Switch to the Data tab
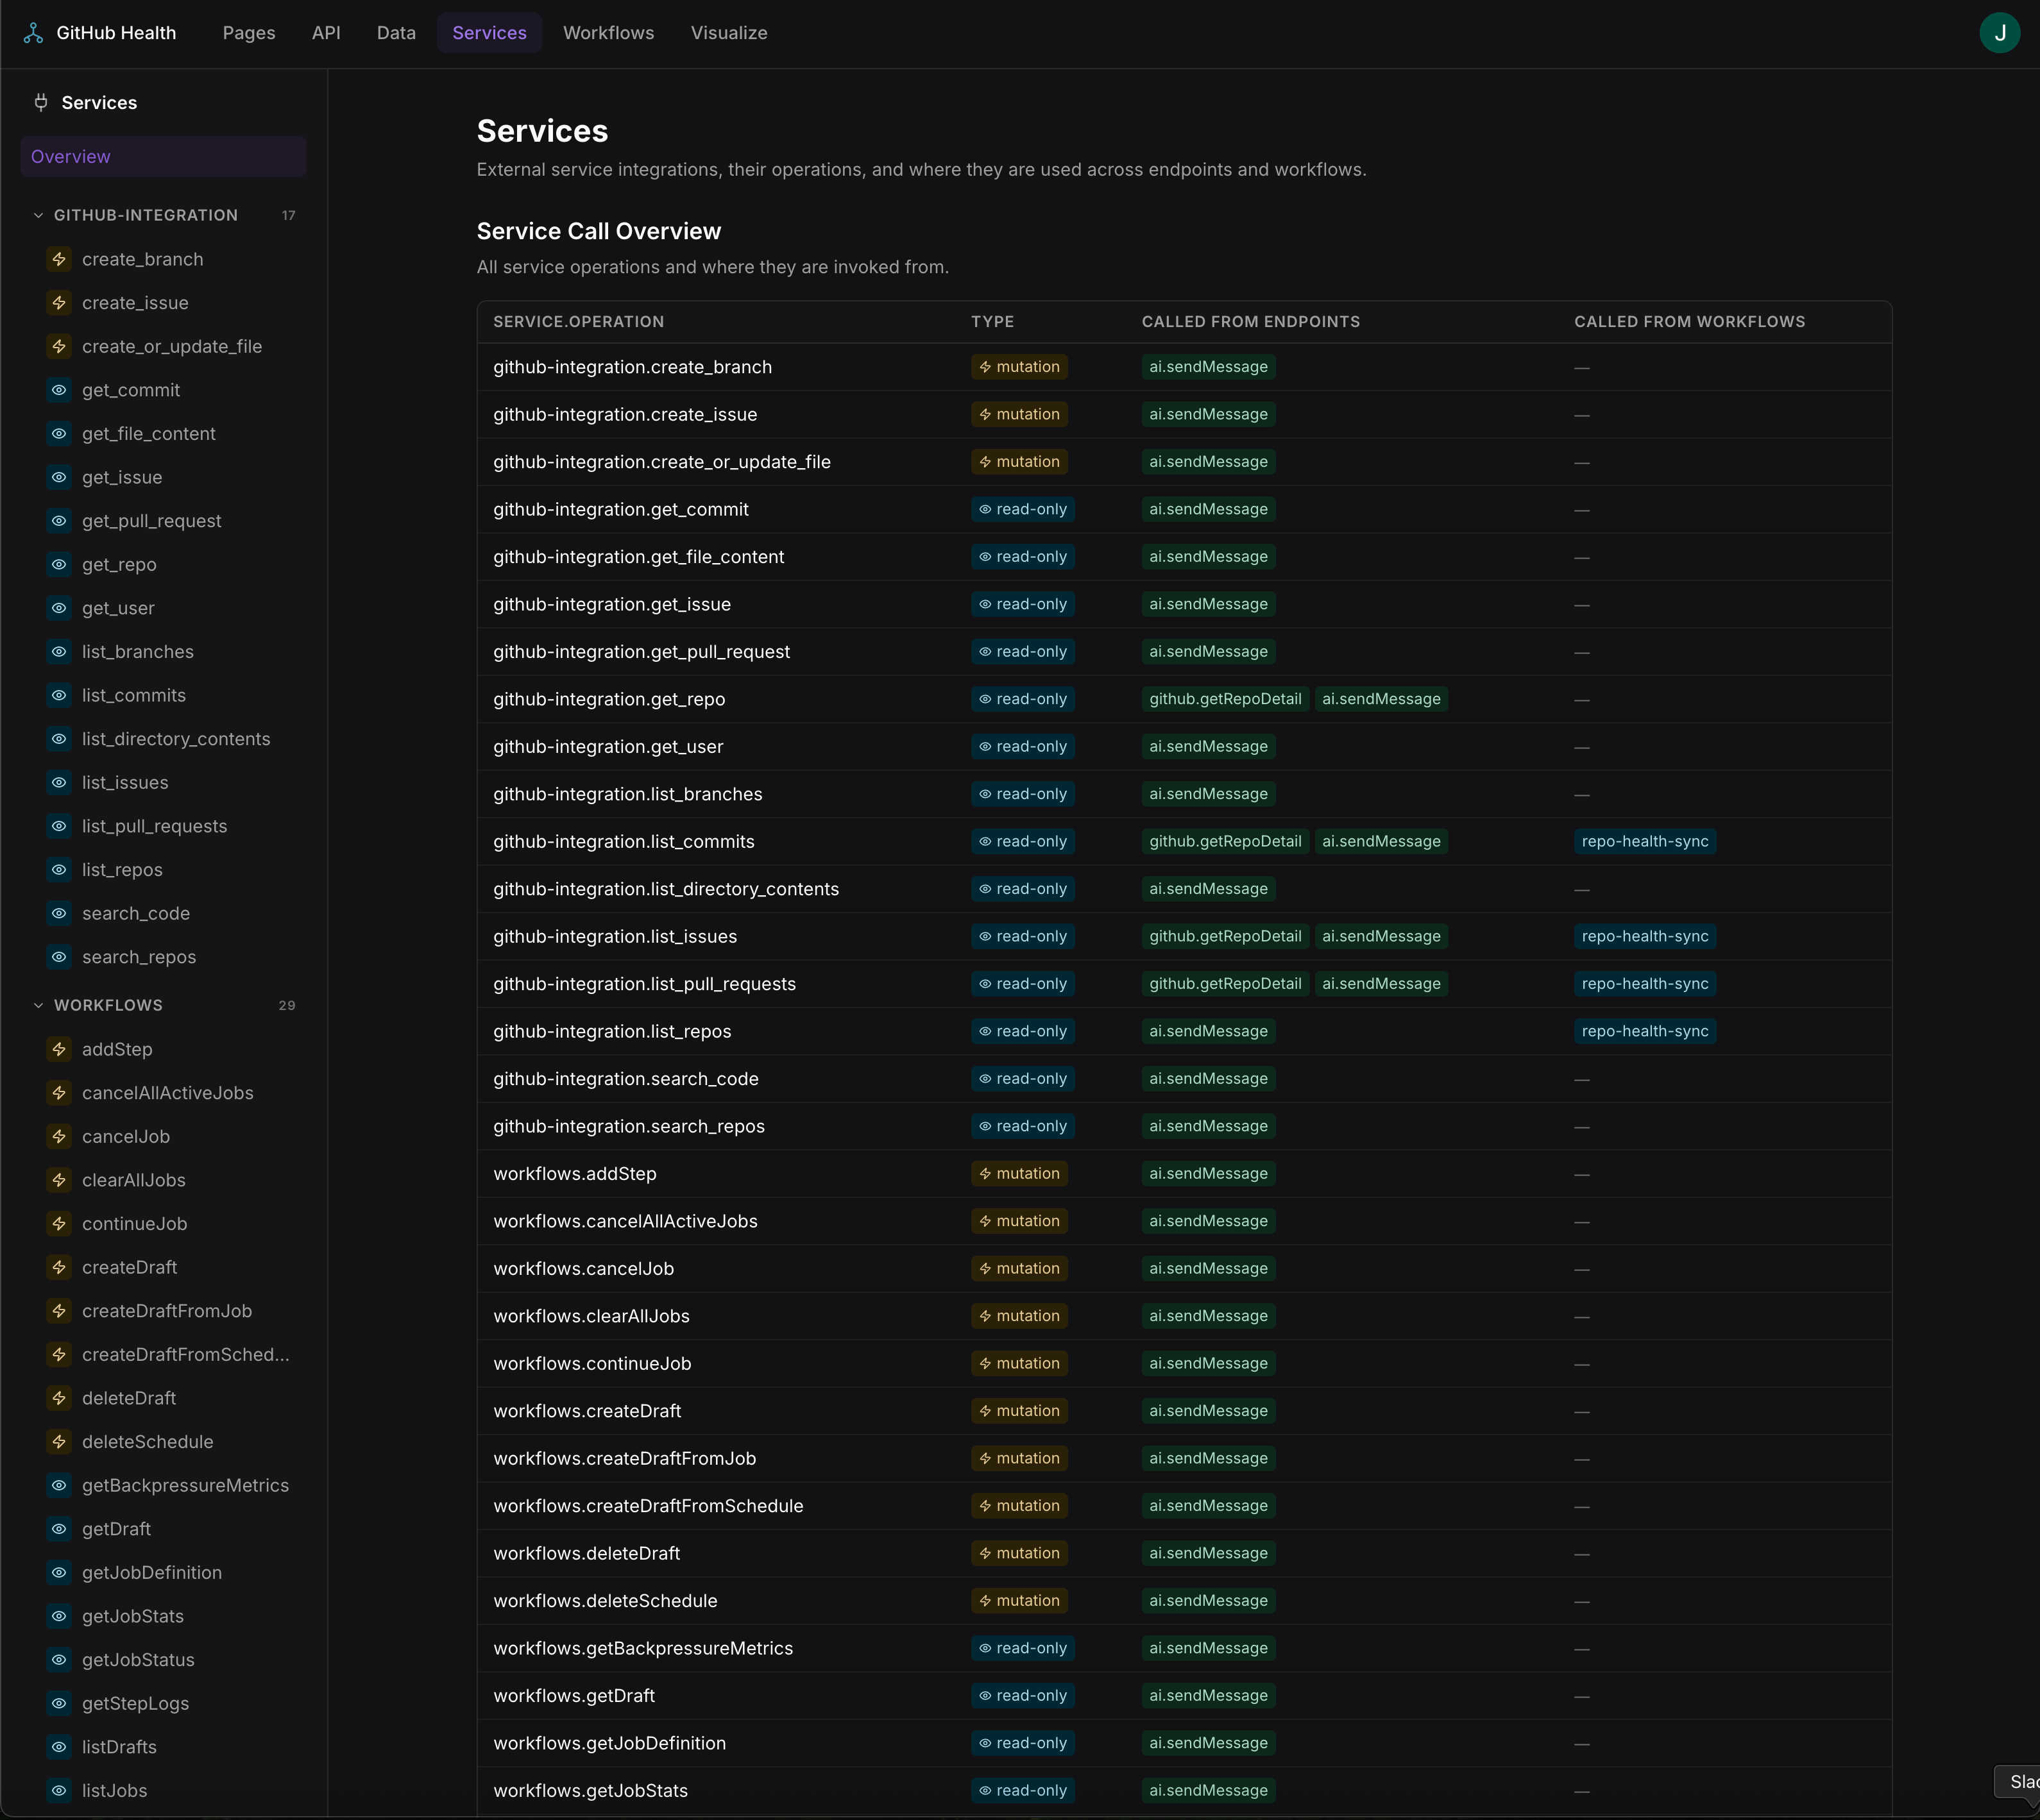 tap(396, 33)
